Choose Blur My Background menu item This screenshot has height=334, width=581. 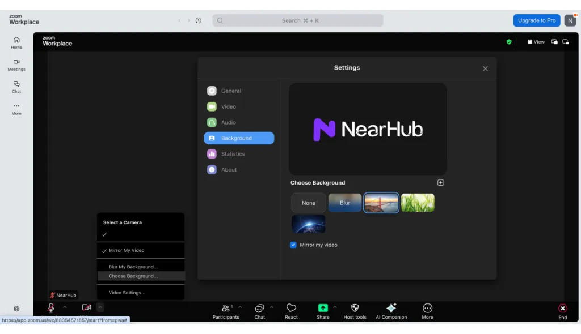click(141, 267)
